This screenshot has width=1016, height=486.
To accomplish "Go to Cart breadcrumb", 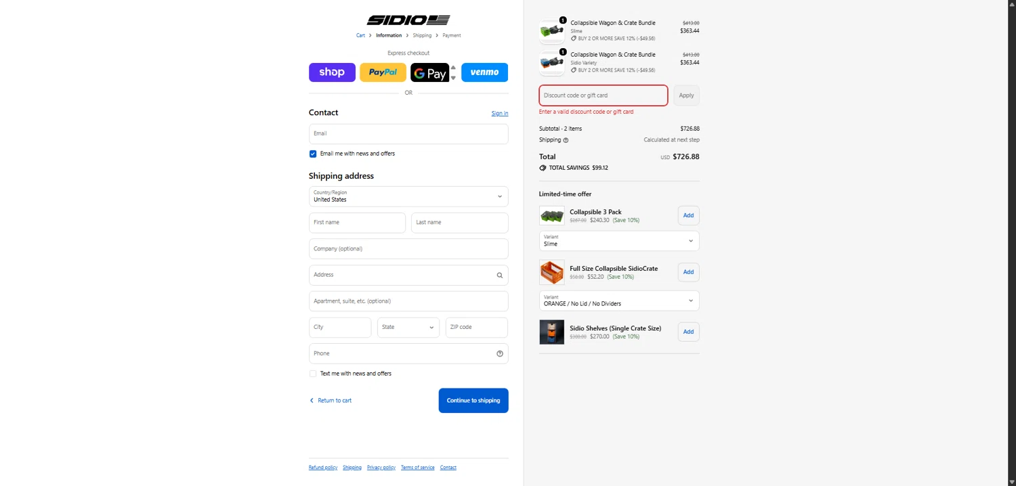I will click(x=360, y=35).
